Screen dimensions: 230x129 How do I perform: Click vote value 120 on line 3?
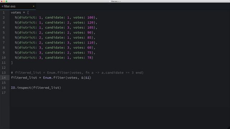pyautogui.click(x=90, y=23)
